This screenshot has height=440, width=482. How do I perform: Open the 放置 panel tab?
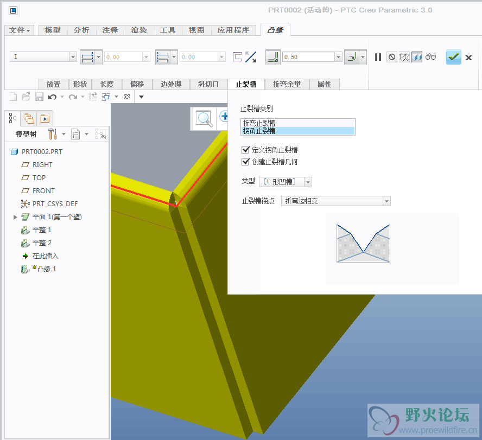tap(54, 84)
